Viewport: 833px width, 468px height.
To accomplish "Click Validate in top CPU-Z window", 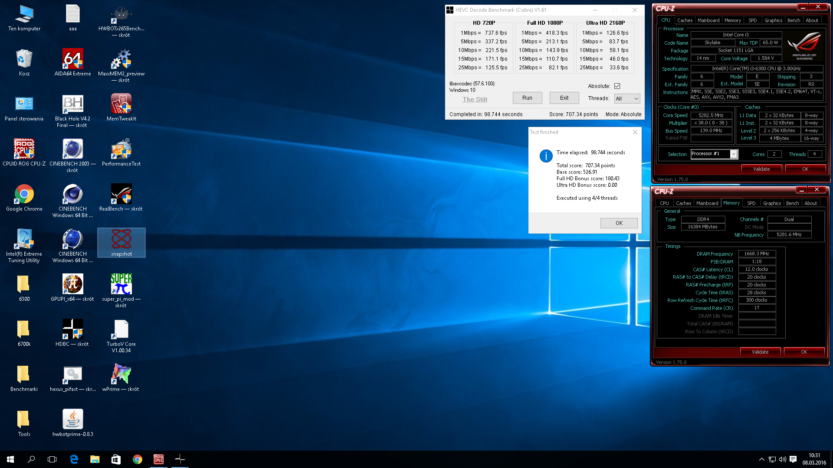I will click(761, 169).
